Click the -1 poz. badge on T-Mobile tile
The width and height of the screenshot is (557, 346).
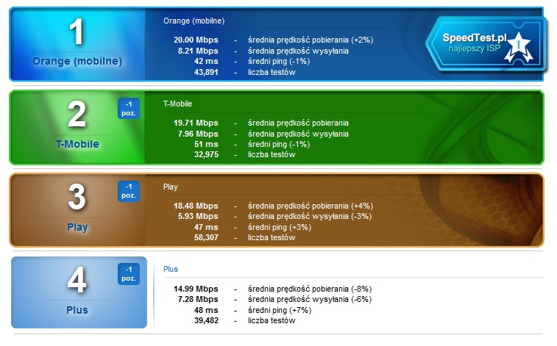(x=128, y=109)
